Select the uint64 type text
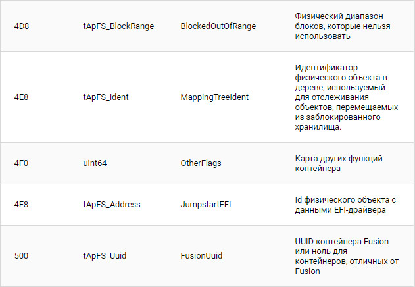Viewport: 415px width, 287px height. coord(97,163)
